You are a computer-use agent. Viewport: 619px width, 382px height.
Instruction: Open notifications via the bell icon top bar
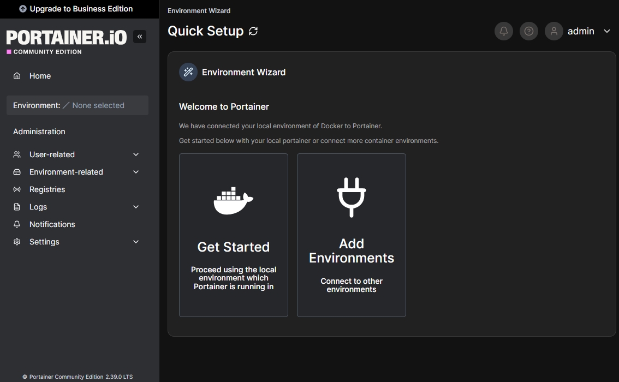(x=503, y=31)
